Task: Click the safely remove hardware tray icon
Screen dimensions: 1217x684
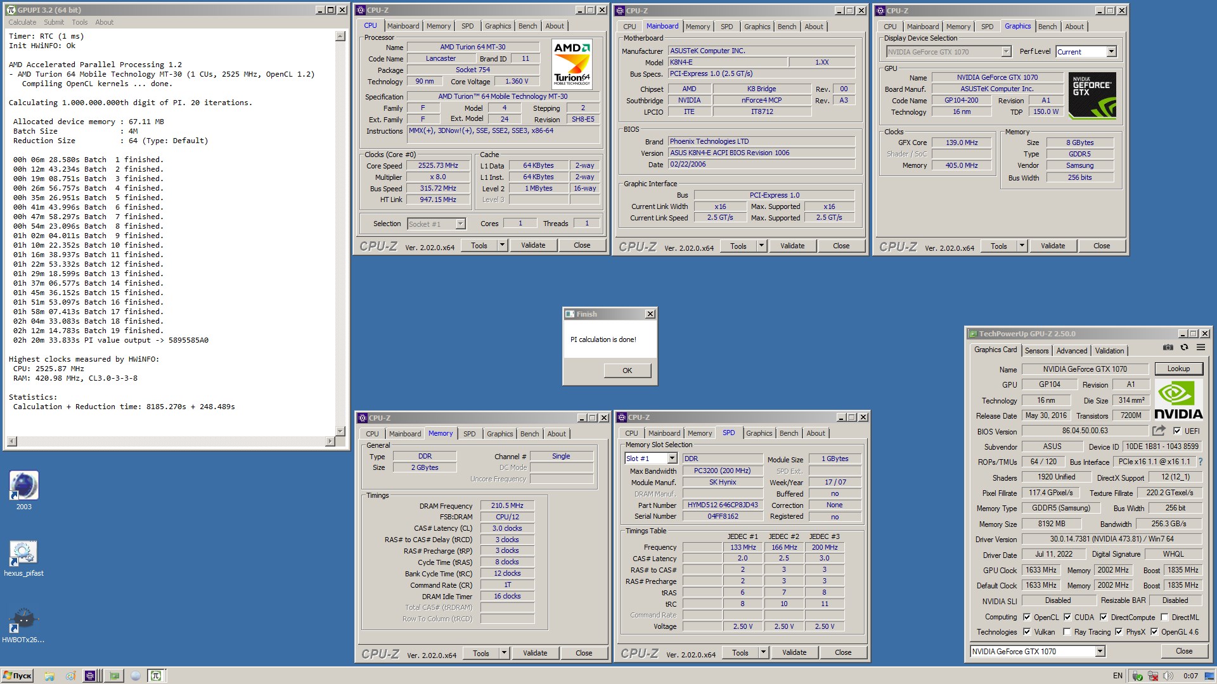Action: [x=1137, y=676]
